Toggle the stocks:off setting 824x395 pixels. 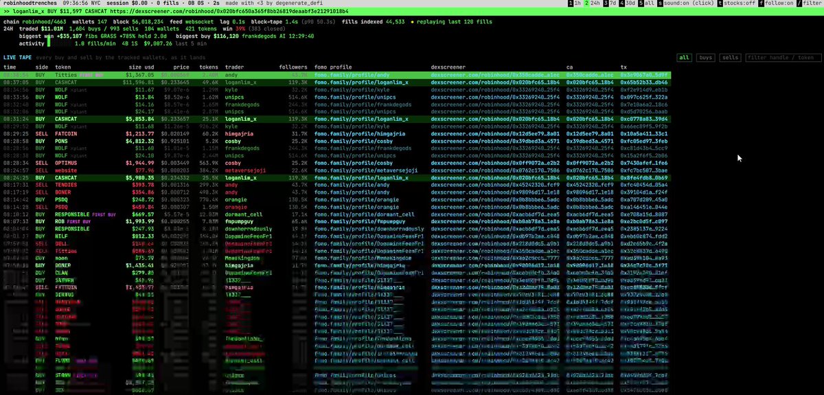(x=737, y=3)
